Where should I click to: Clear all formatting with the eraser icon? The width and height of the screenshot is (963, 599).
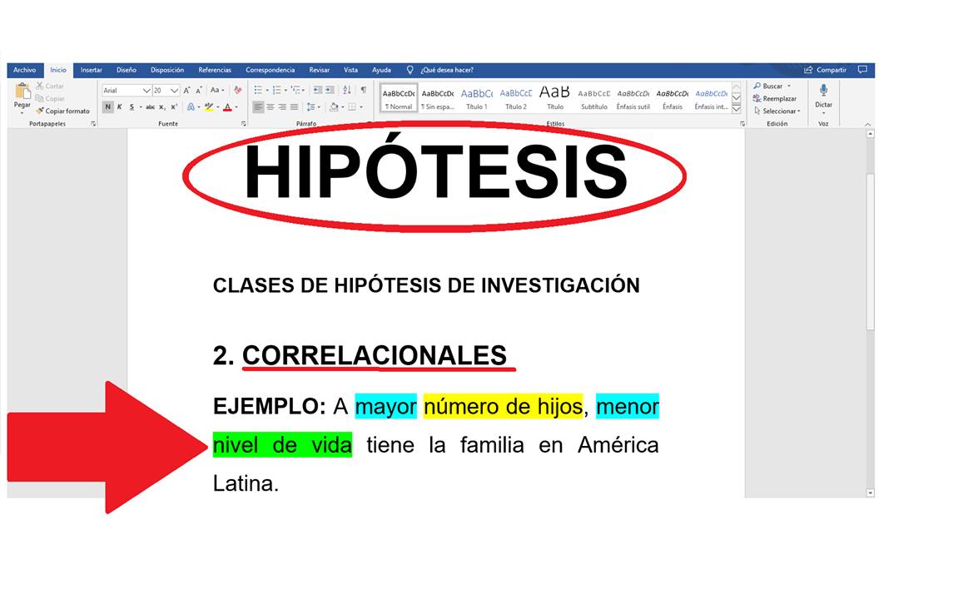point(238,90)
